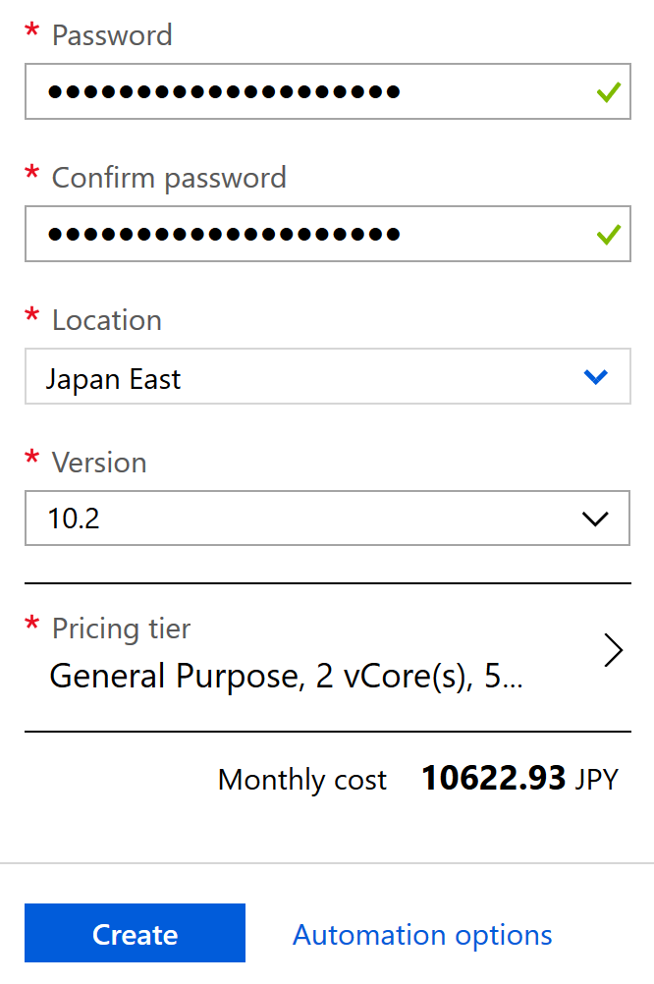Click the Location label above the dropdown
The width and height of the screenshot is (654, 984).
pos(106,321)
